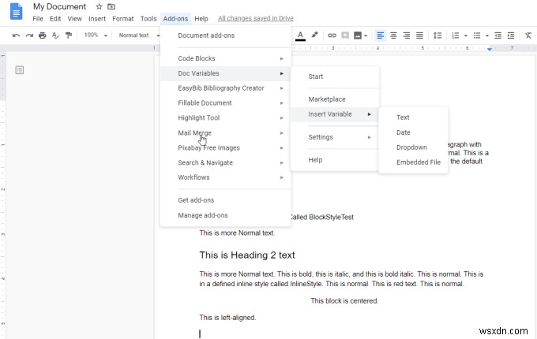Open the Edit menu

click(x=55, y=18)
